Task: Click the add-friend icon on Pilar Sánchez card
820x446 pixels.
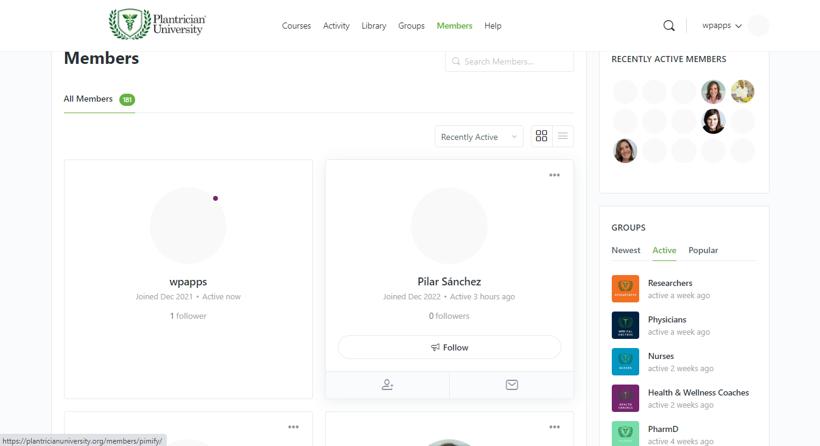Action: [387, 385]
